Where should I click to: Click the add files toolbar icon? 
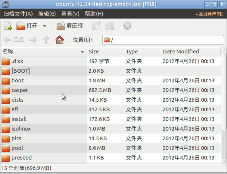tap(96, 26)
